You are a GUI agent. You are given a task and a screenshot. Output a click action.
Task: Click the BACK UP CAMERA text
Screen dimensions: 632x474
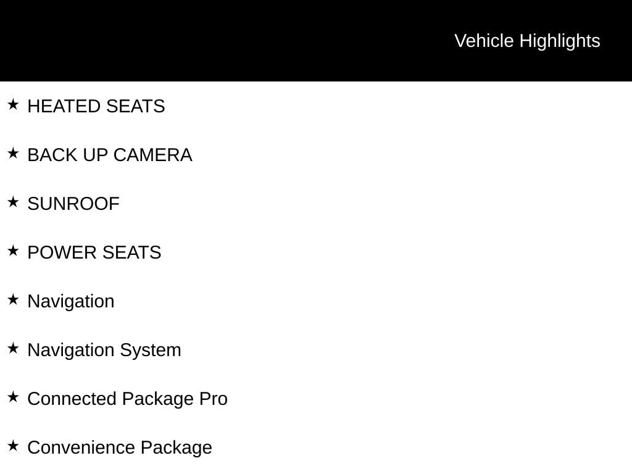[x=110, y=155]
